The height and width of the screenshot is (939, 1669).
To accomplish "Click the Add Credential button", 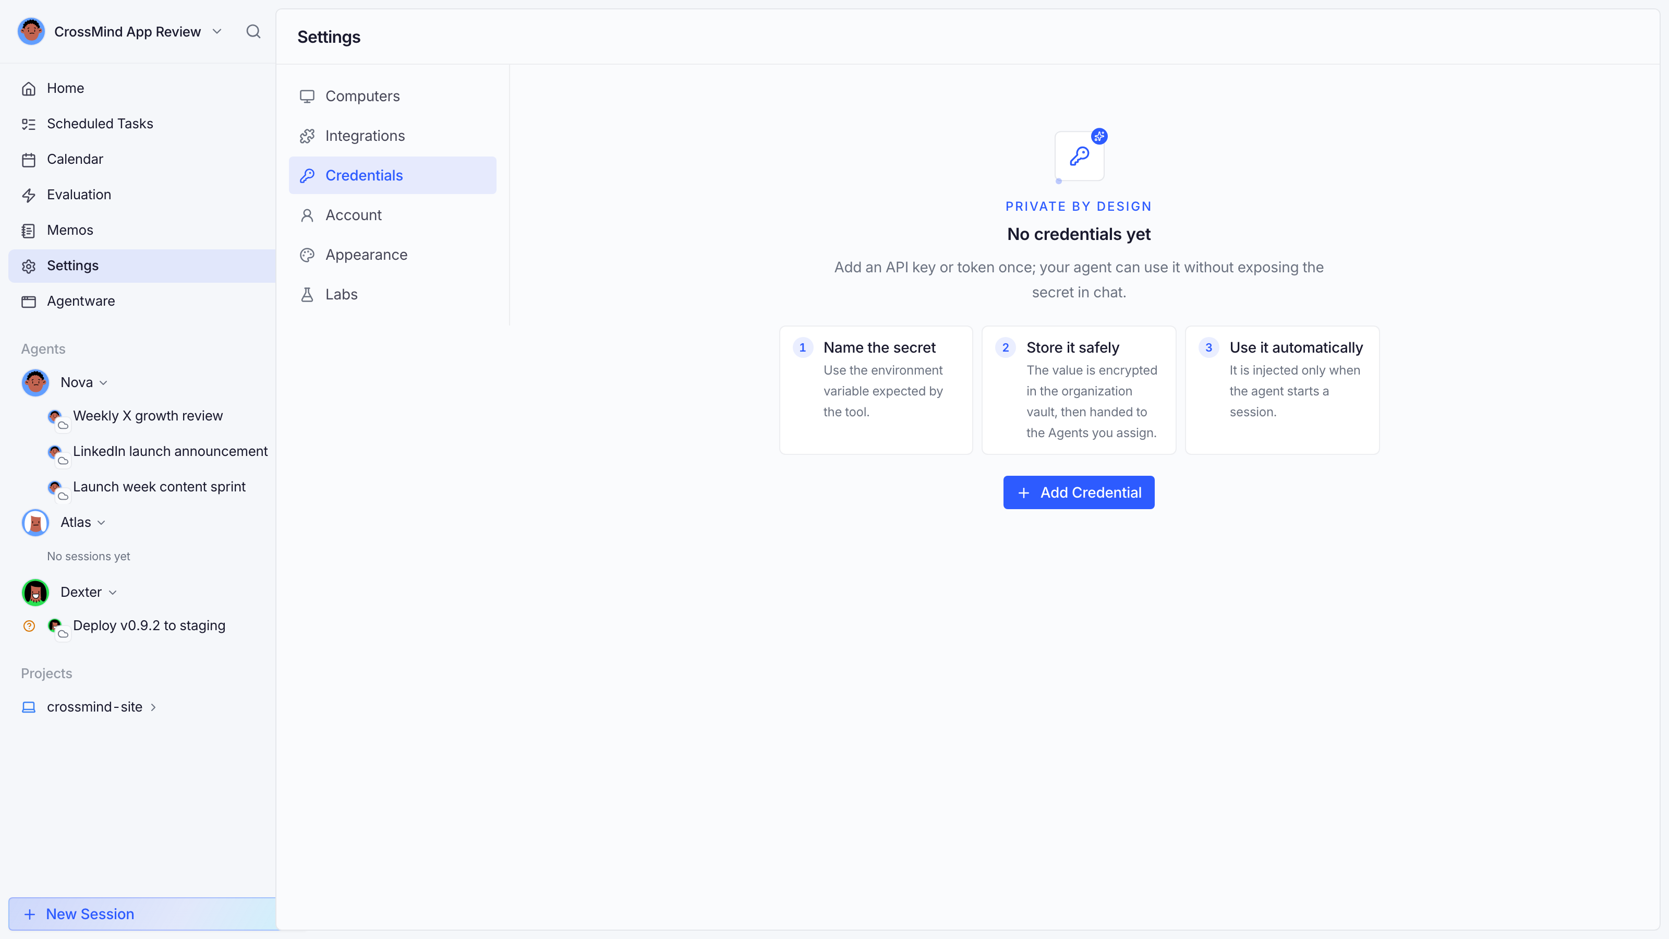I will (1079, 492).
